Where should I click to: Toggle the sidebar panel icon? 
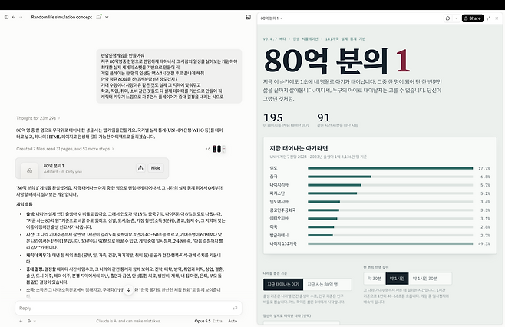(x=6, y=17)
